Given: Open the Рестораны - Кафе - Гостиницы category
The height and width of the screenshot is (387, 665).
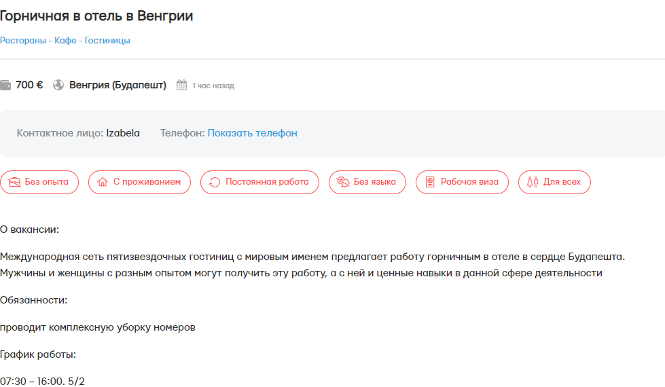Looking at the screenshot, I should coord(65,41).
